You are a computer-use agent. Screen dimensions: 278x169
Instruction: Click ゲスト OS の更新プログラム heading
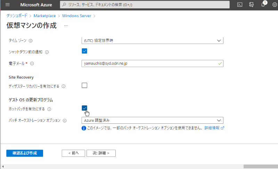(31, 100)
